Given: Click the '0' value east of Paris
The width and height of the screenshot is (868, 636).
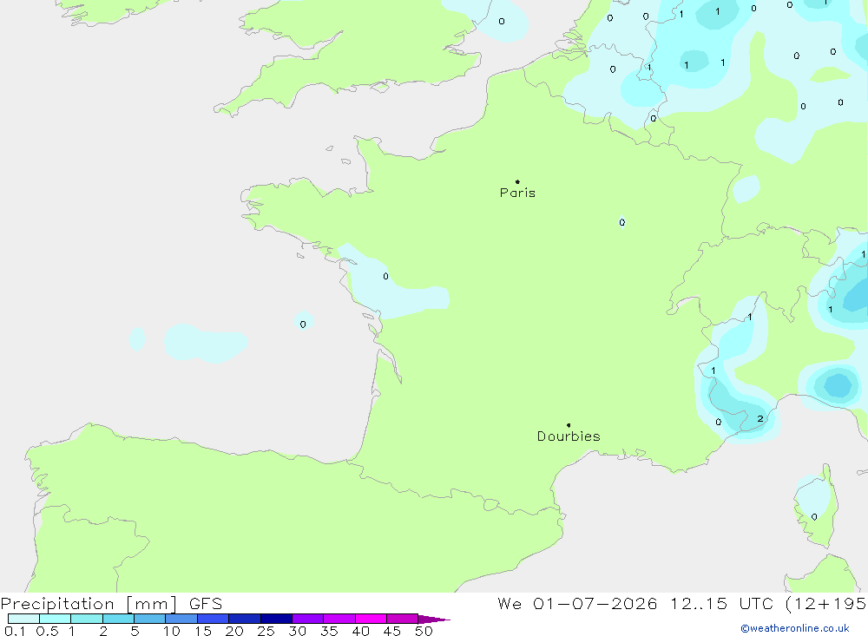Looking at the screenshot, I should click(x=622, y=222).
